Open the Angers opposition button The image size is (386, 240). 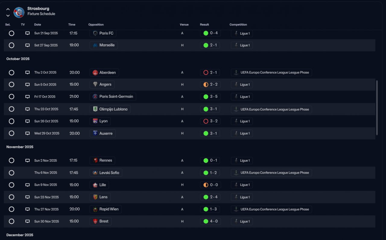click(x=102, y=85)
